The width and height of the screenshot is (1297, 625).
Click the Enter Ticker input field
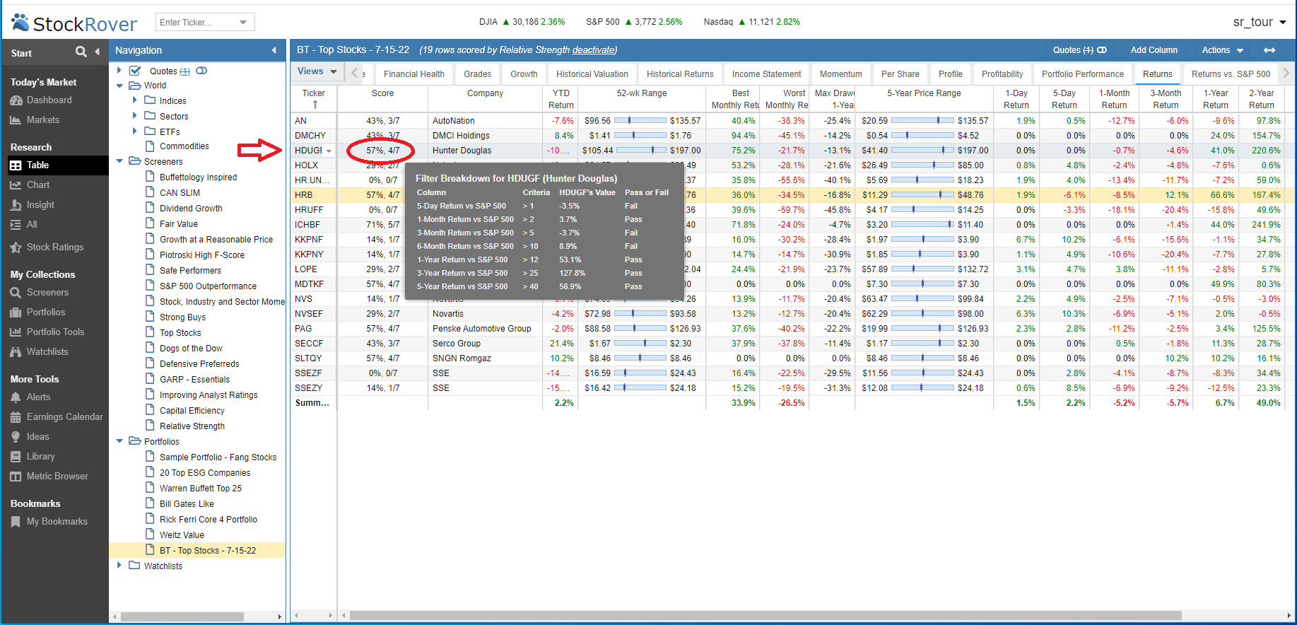pyautogui.click(x=196, y=23)
